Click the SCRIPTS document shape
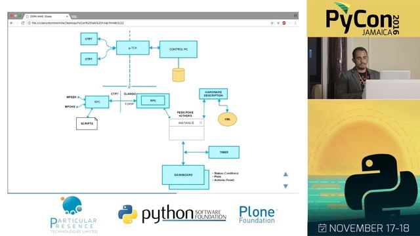 [87, 123]
